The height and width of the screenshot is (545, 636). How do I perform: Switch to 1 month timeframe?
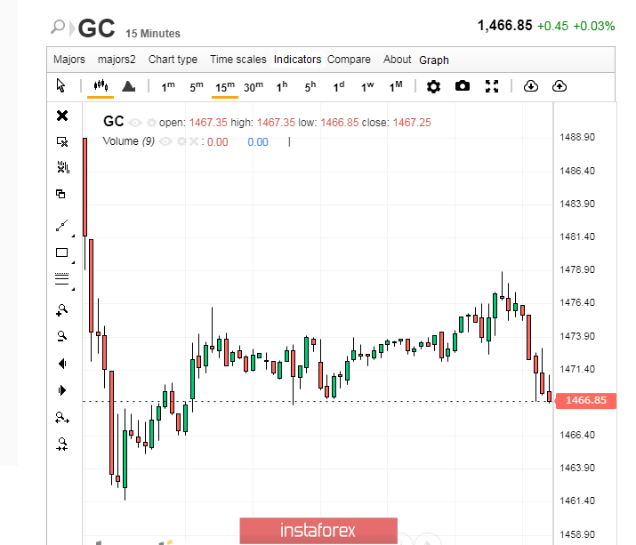(396, 86)
